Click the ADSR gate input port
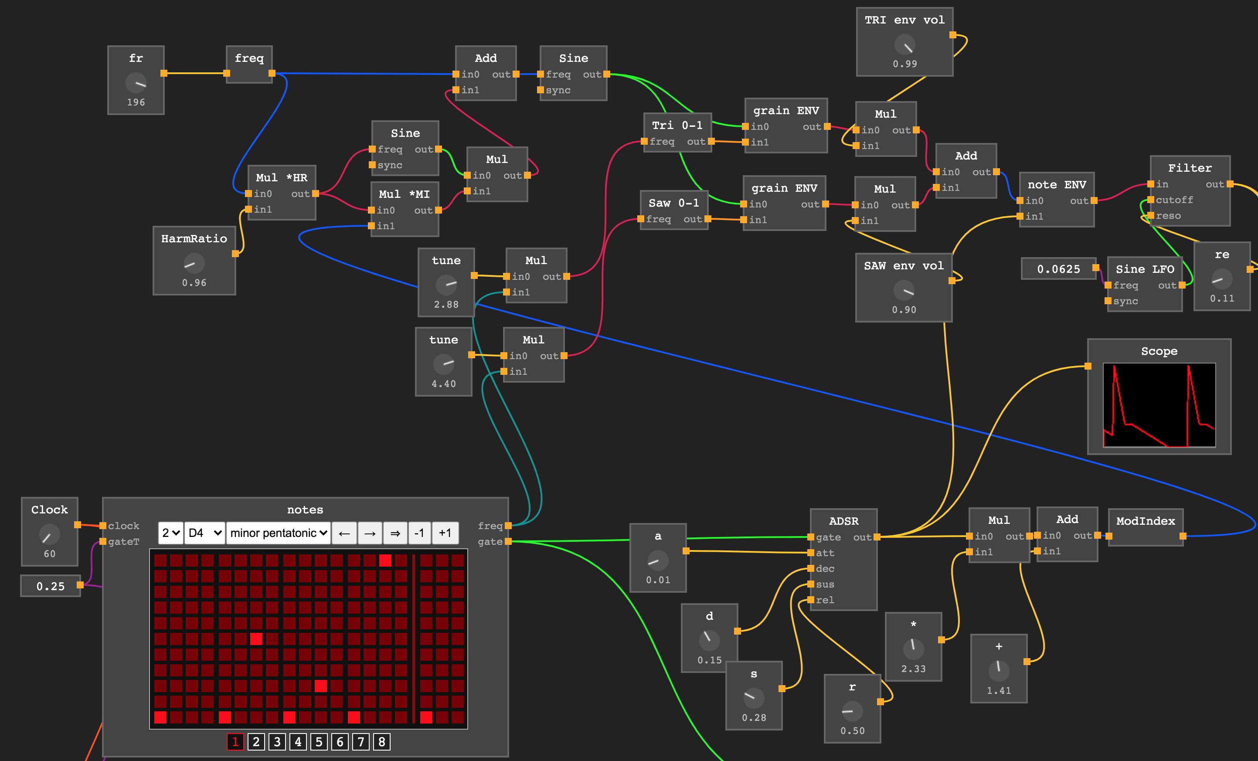The image size is (1258, 761). 811,537
